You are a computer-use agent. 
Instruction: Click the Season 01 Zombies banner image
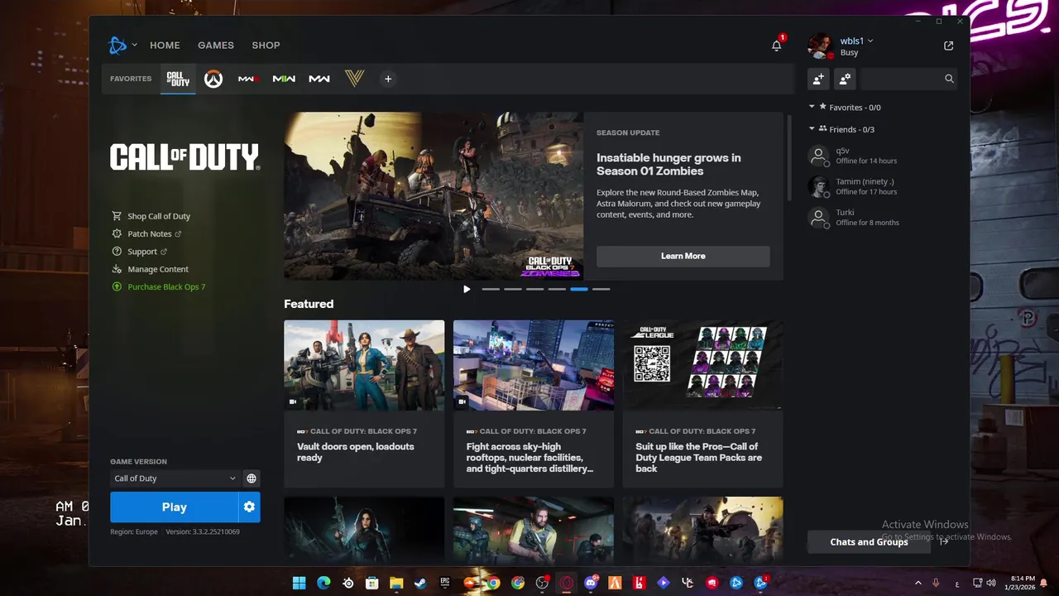(434, 196)
